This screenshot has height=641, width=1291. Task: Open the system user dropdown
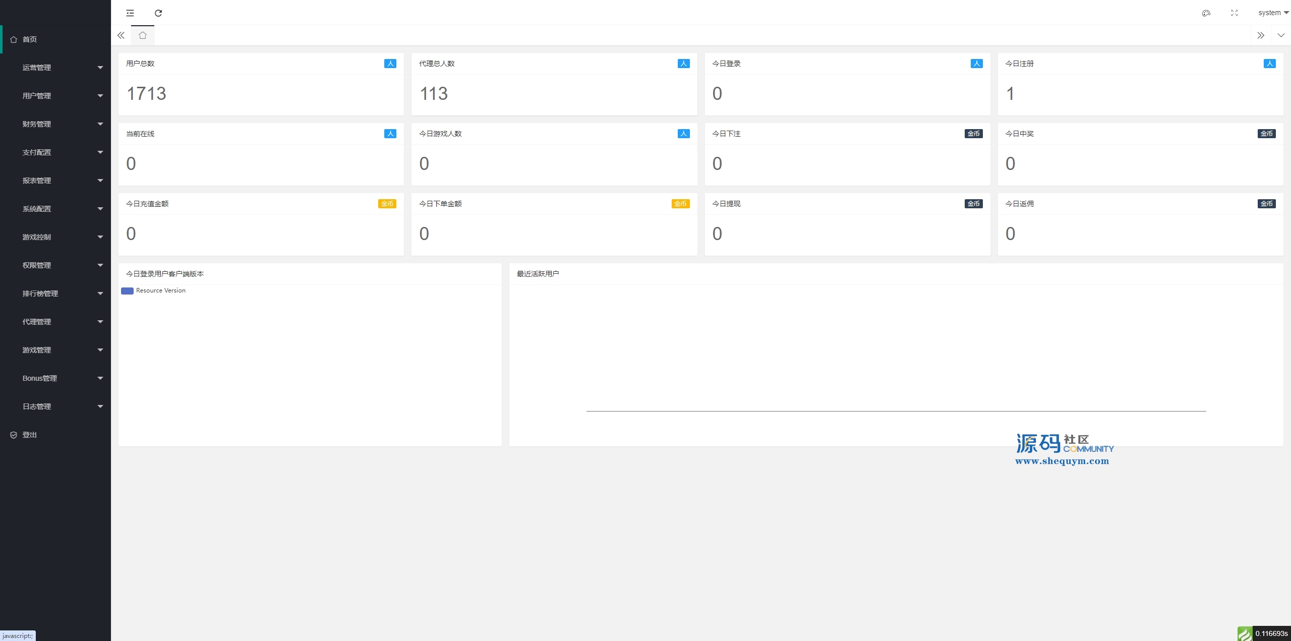click(1273, 13)
